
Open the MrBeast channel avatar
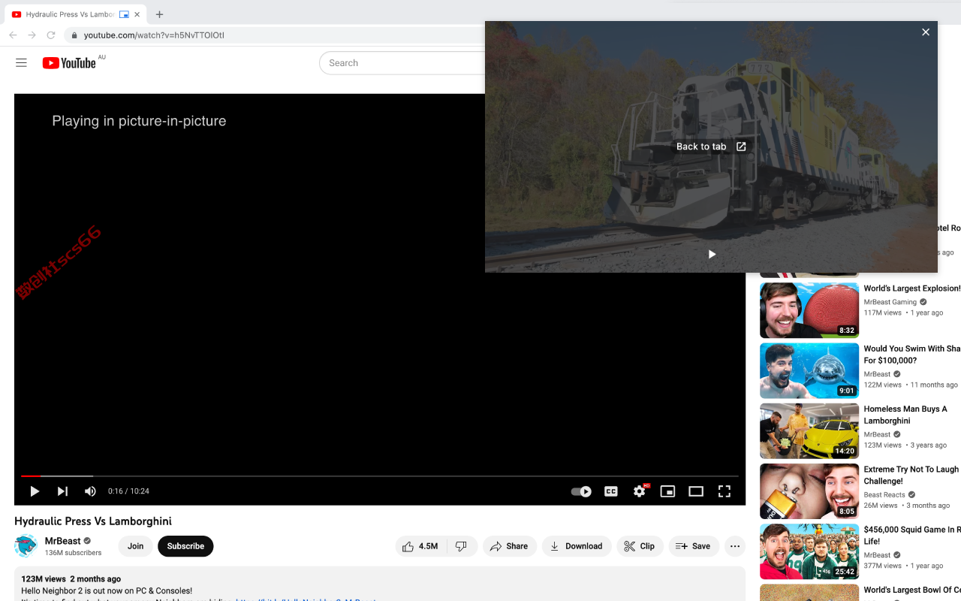[26, 546]
